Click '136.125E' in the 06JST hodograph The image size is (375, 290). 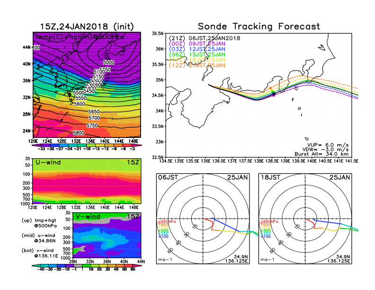(x=236, y=261)
